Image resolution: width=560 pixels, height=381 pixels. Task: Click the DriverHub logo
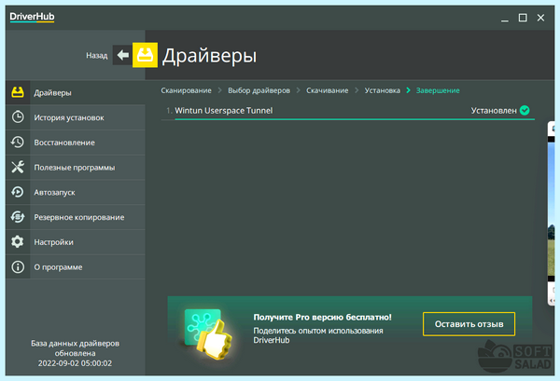(32, 17)
